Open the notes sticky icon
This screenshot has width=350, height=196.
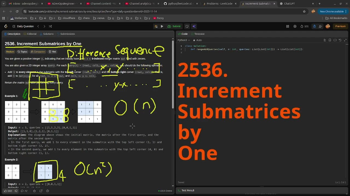point(187,26)
